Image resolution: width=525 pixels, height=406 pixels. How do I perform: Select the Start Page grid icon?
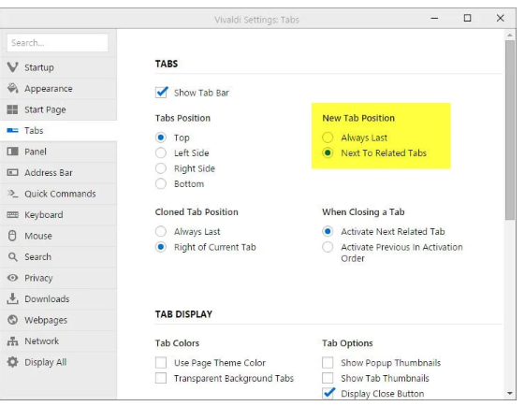[13, 109]
